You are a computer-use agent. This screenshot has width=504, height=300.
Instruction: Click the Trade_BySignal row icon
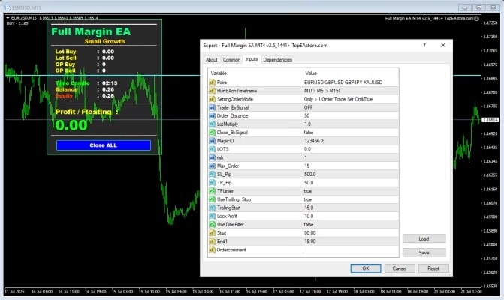[212, 107]
